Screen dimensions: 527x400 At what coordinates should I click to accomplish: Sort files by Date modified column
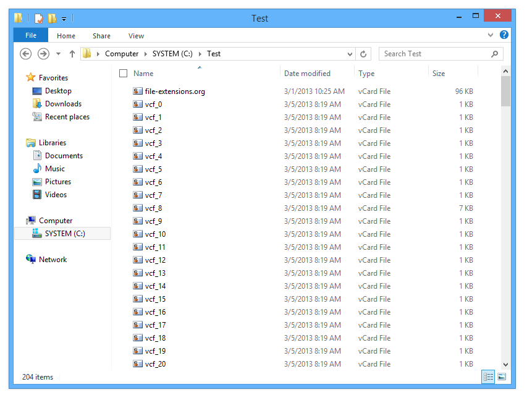point(308,73)
